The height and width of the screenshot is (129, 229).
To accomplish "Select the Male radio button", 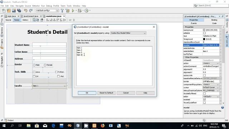I will click(34, 65).
